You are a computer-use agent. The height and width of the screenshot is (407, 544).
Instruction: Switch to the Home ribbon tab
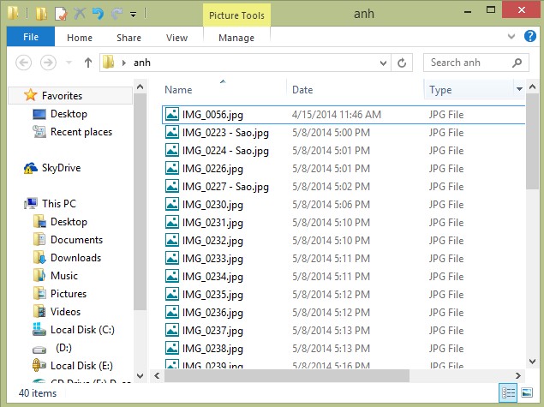[x=80, y=38]
